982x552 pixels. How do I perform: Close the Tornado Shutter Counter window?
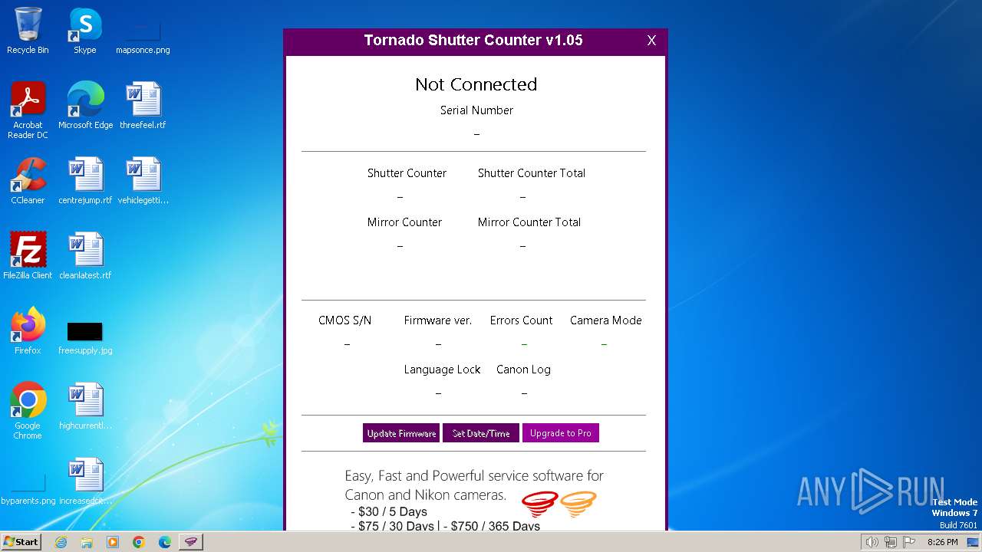[651, 41]
